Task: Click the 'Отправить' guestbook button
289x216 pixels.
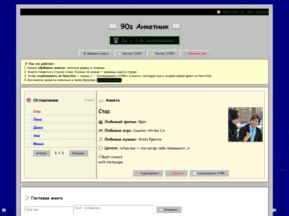Action: click(x=169, y=210)
